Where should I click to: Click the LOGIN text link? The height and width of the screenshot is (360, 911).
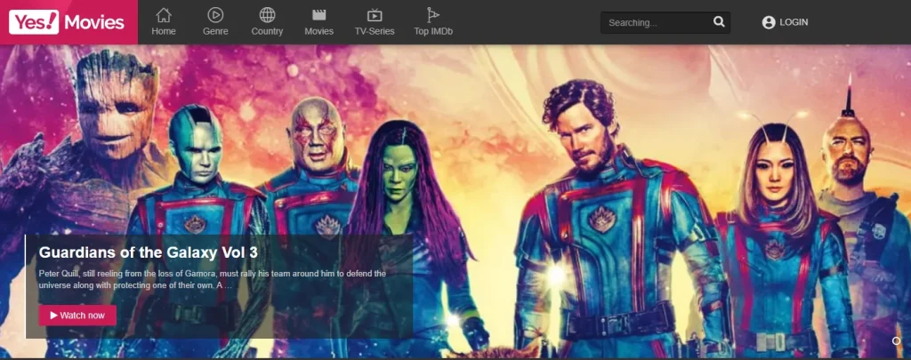click(794, 22)
